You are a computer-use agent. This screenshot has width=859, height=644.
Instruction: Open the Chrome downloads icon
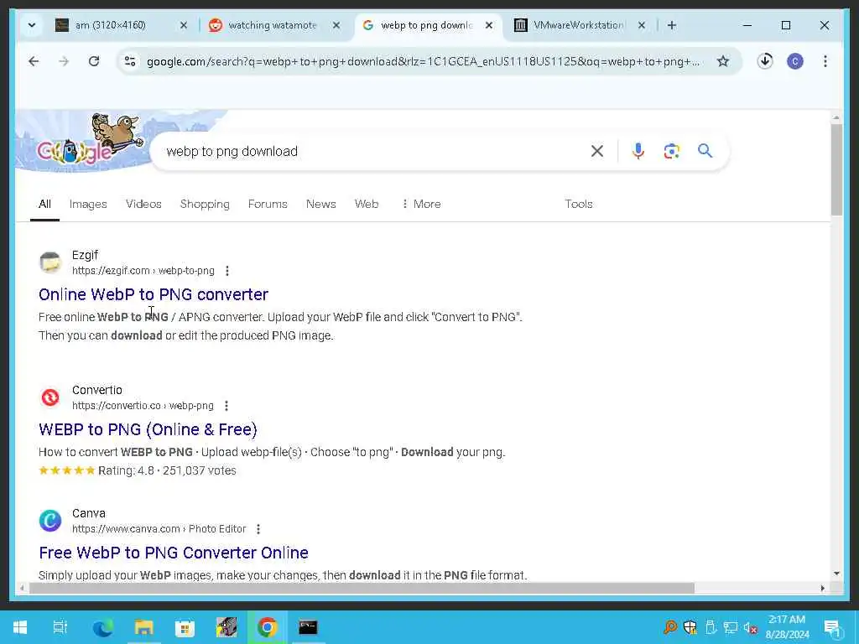pos(765,60)
